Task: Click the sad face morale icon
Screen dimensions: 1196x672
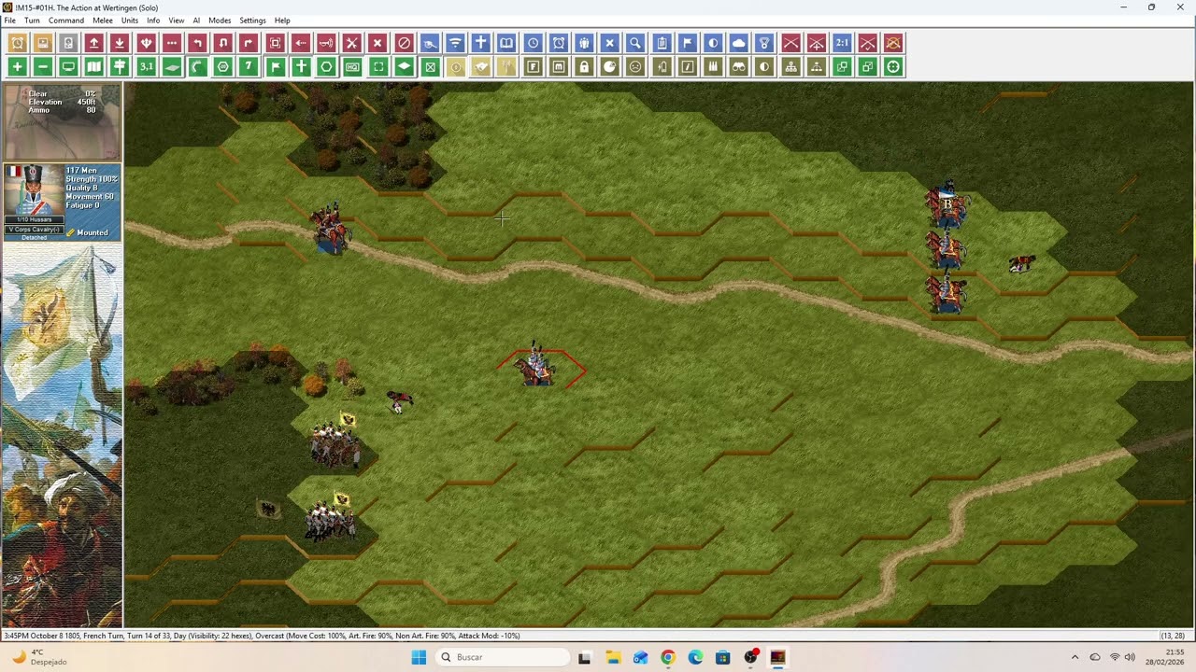Action: pyautogui.click(x=635, y=67)
